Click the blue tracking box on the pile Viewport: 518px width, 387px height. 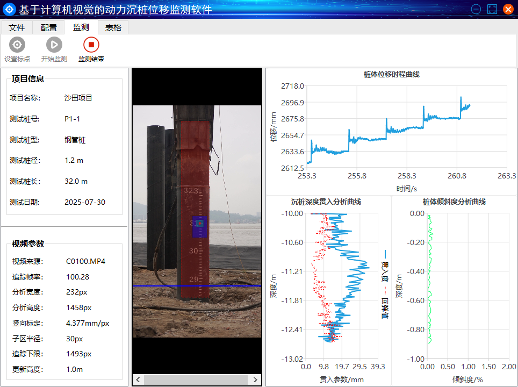(x=199, y=226)
